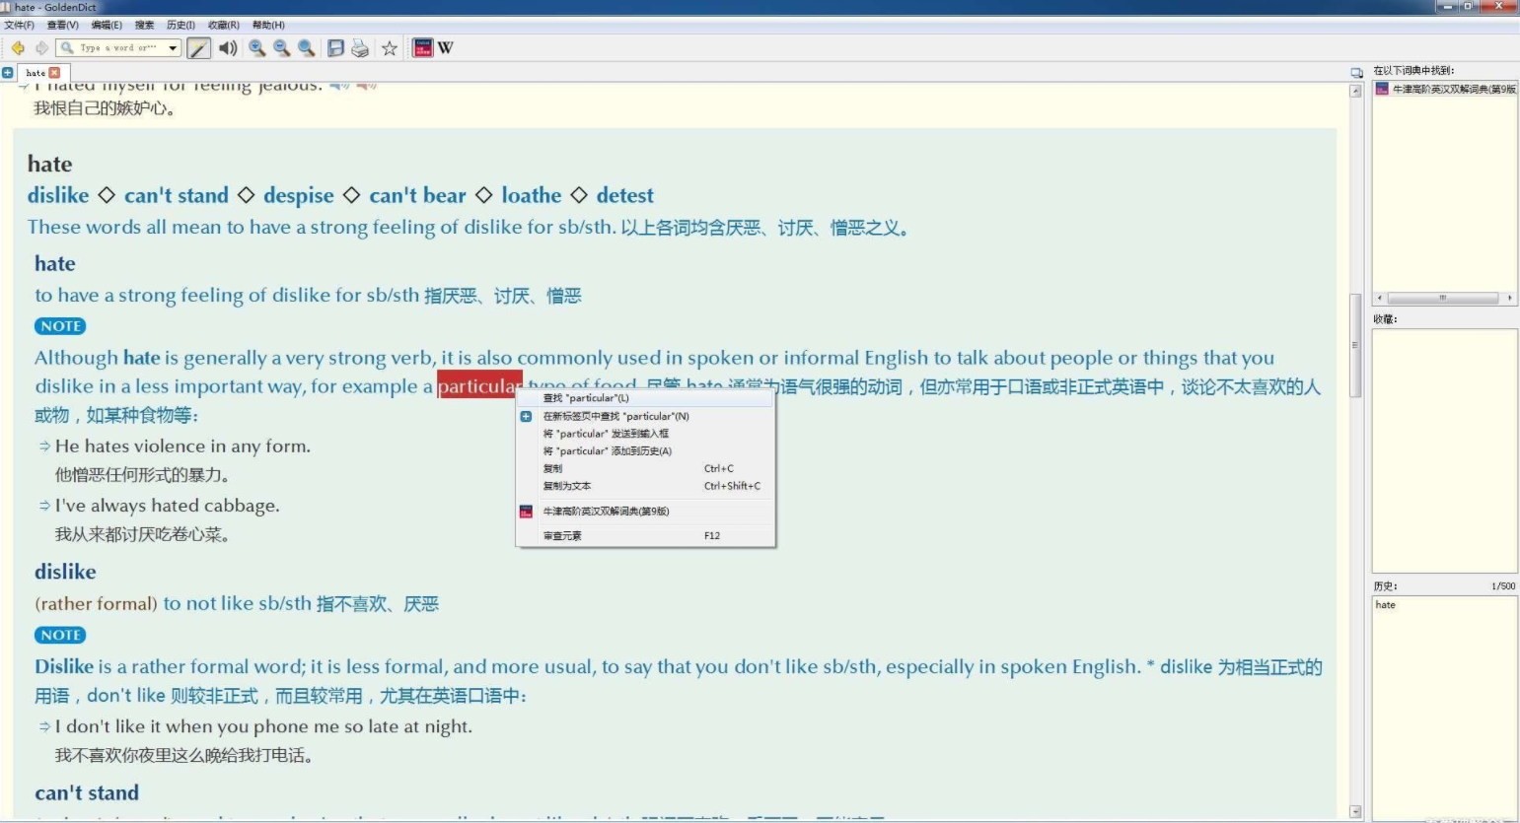
Task: Click the '(rather formal)' label
Action: coord(96,604)
